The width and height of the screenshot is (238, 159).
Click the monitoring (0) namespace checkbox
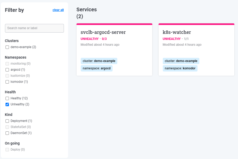(7, 64)
